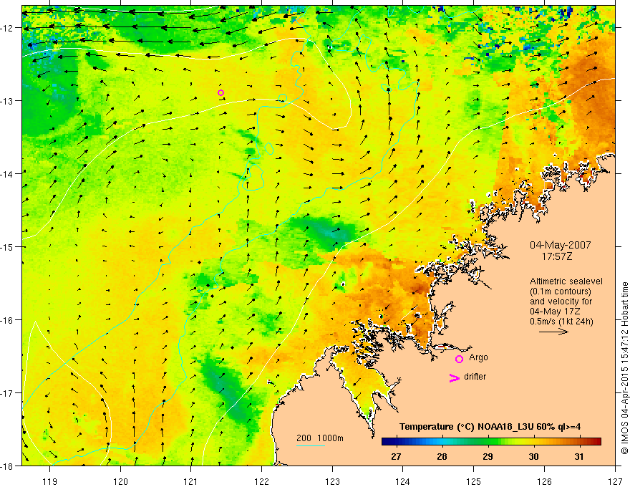Click the -18 latitude axis label

[x=7, y=466]
